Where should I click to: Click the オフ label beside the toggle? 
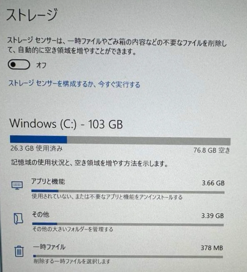[x=41, y=65]
